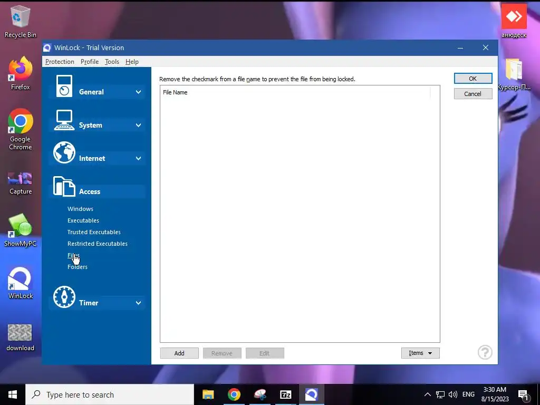Open File Explorer from taskbar

tap(208, 394)
